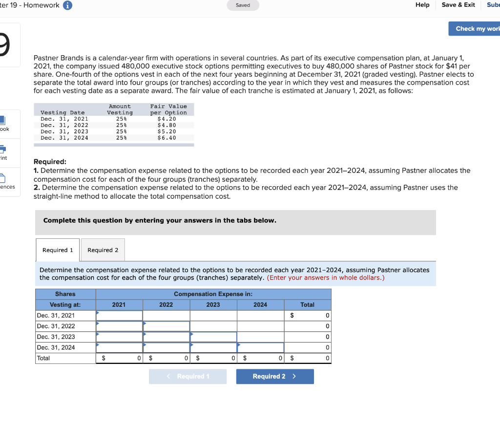The height and width of the screenshot is (425, 500).
Task: Click the Compensation Expense in: header
Action: pos(213,294)
